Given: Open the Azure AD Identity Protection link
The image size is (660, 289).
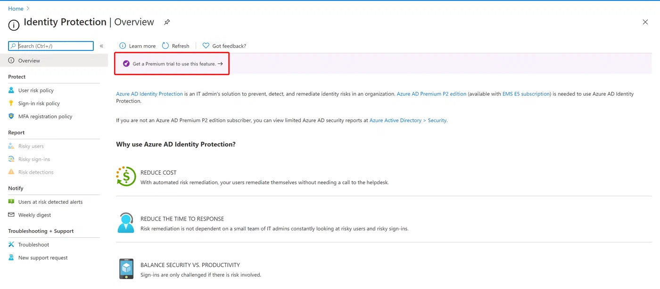Looking at the screenshot, I should tap(149, 94).
